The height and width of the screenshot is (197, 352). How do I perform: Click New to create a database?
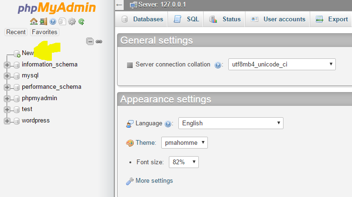[x=28, y=53]
